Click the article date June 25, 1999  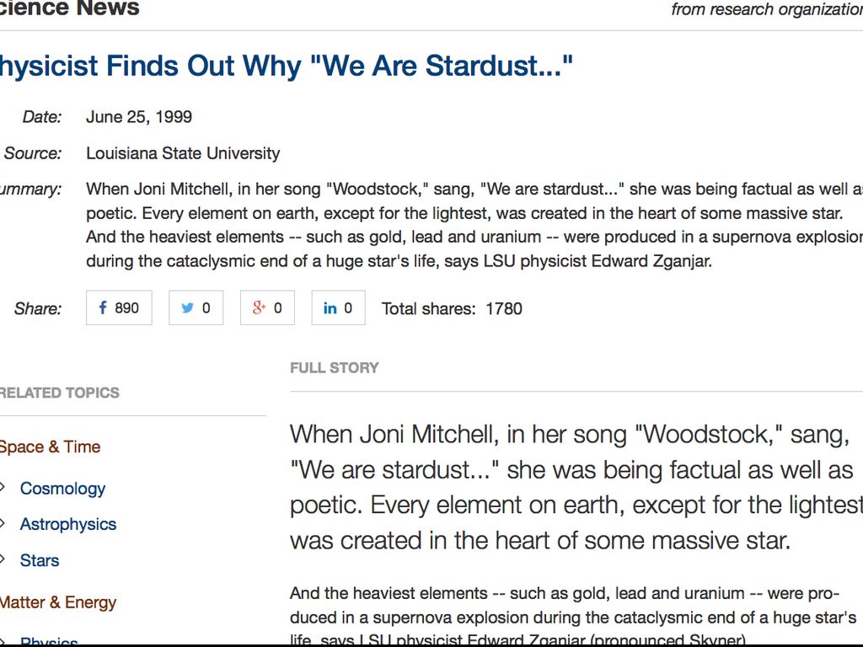(139, 117)
